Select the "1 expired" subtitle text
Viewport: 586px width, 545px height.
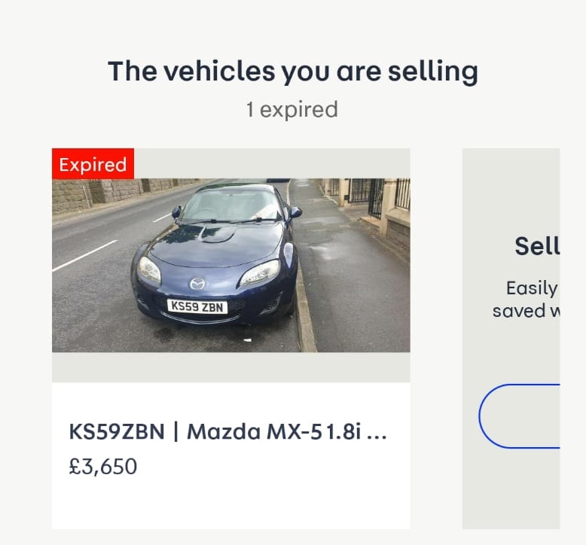292,110
